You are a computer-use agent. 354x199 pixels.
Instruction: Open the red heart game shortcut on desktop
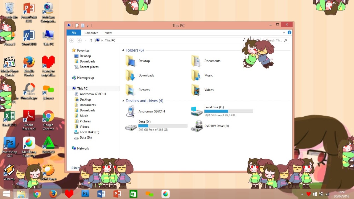48,66
